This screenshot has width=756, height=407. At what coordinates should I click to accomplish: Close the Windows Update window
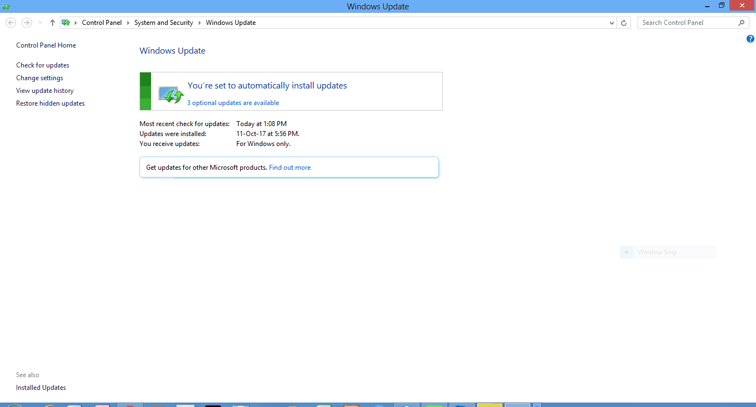coord(742,6)
